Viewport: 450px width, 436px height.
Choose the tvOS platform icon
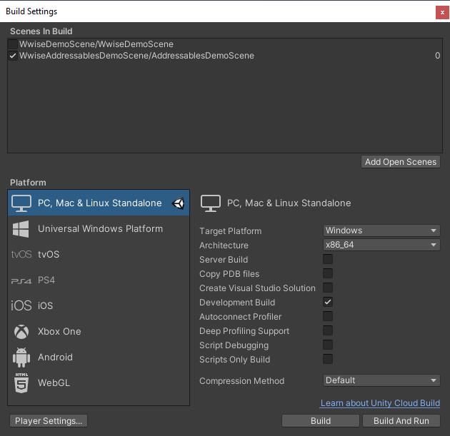pos(21,255)
